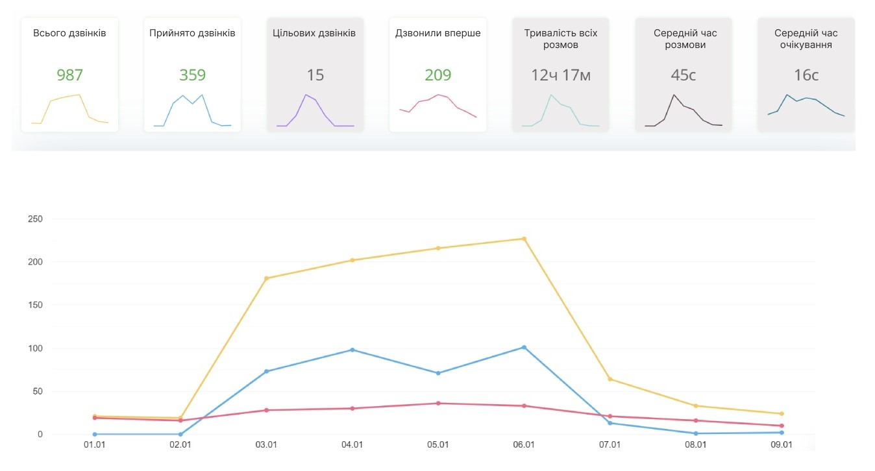Toggle the Всього дзвінків metric card
The height and width of the screenshot is (471, 875).
(x=69, y=75)
